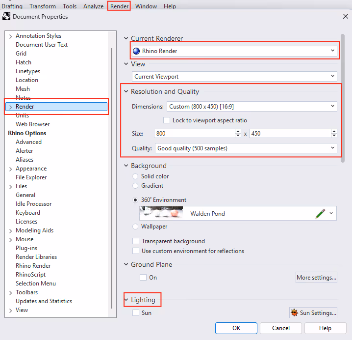Click the right panel vertical scrollbar
This screenshot has width=352, height=340.
coord(342,98)
